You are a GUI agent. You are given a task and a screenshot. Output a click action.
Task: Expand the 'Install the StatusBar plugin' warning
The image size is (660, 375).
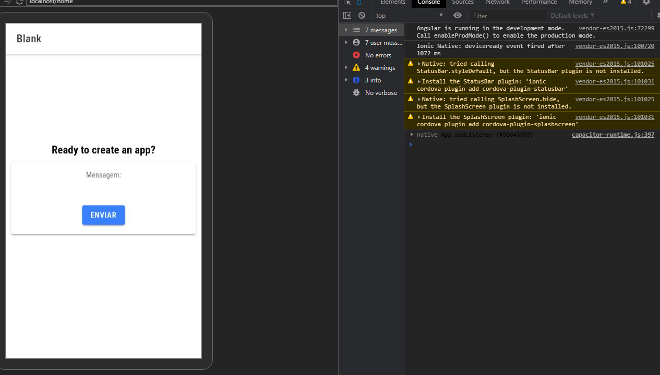(x=419, y=81)
